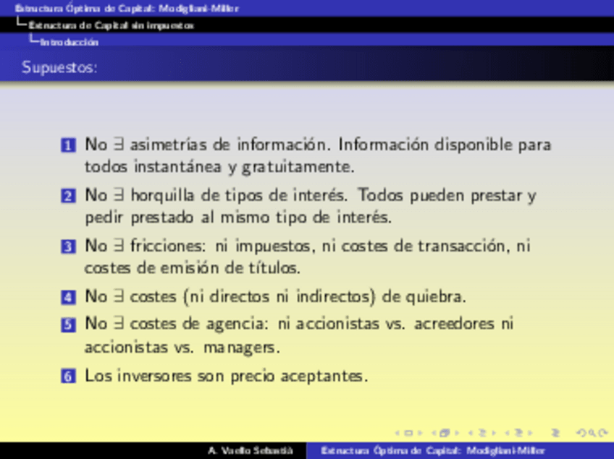Open section link Estructura de Capital sin impuestos
Image resolution: width=614 pixels, height=459 pixels.
112,25
